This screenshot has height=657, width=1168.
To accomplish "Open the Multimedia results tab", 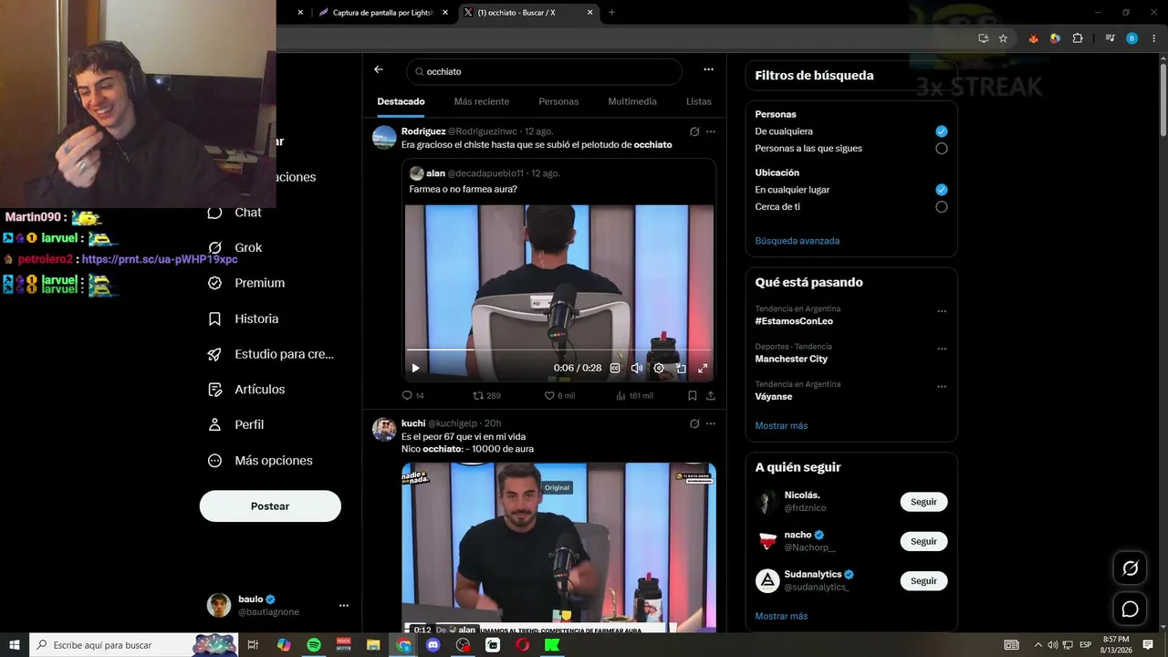I will 632,101.
